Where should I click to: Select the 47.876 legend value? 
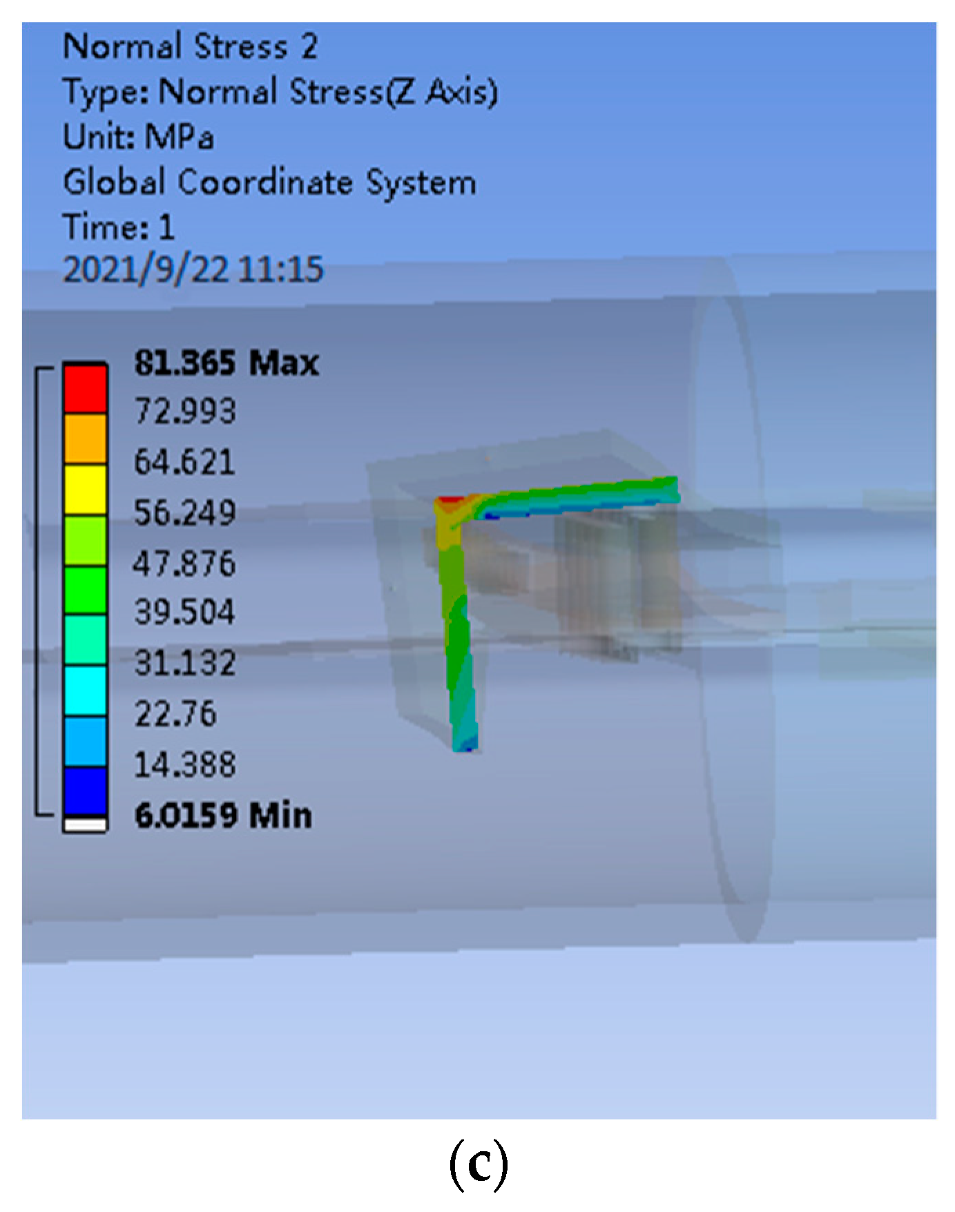184,563
